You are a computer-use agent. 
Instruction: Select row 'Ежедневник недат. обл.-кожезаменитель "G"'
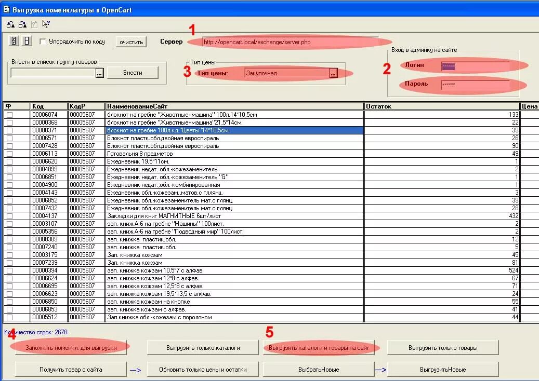coord(235,177)
